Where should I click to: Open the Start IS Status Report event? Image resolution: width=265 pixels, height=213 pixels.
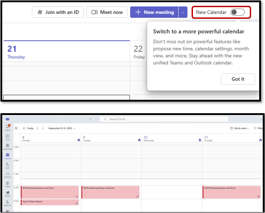tap(50, 202)
